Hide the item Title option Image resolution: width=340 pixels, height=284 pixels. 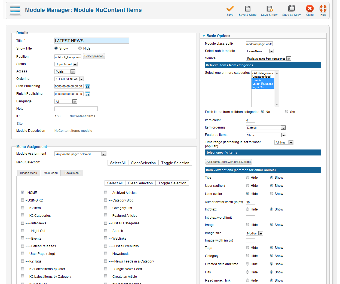point(247,177)
